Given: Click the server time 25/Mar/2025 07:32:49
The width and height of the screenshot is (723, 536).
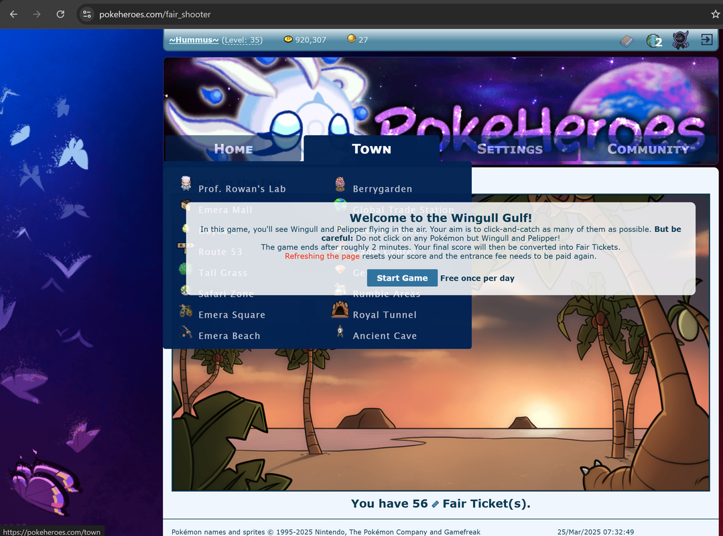Looking at the screenshot, I should coord(595,532).
